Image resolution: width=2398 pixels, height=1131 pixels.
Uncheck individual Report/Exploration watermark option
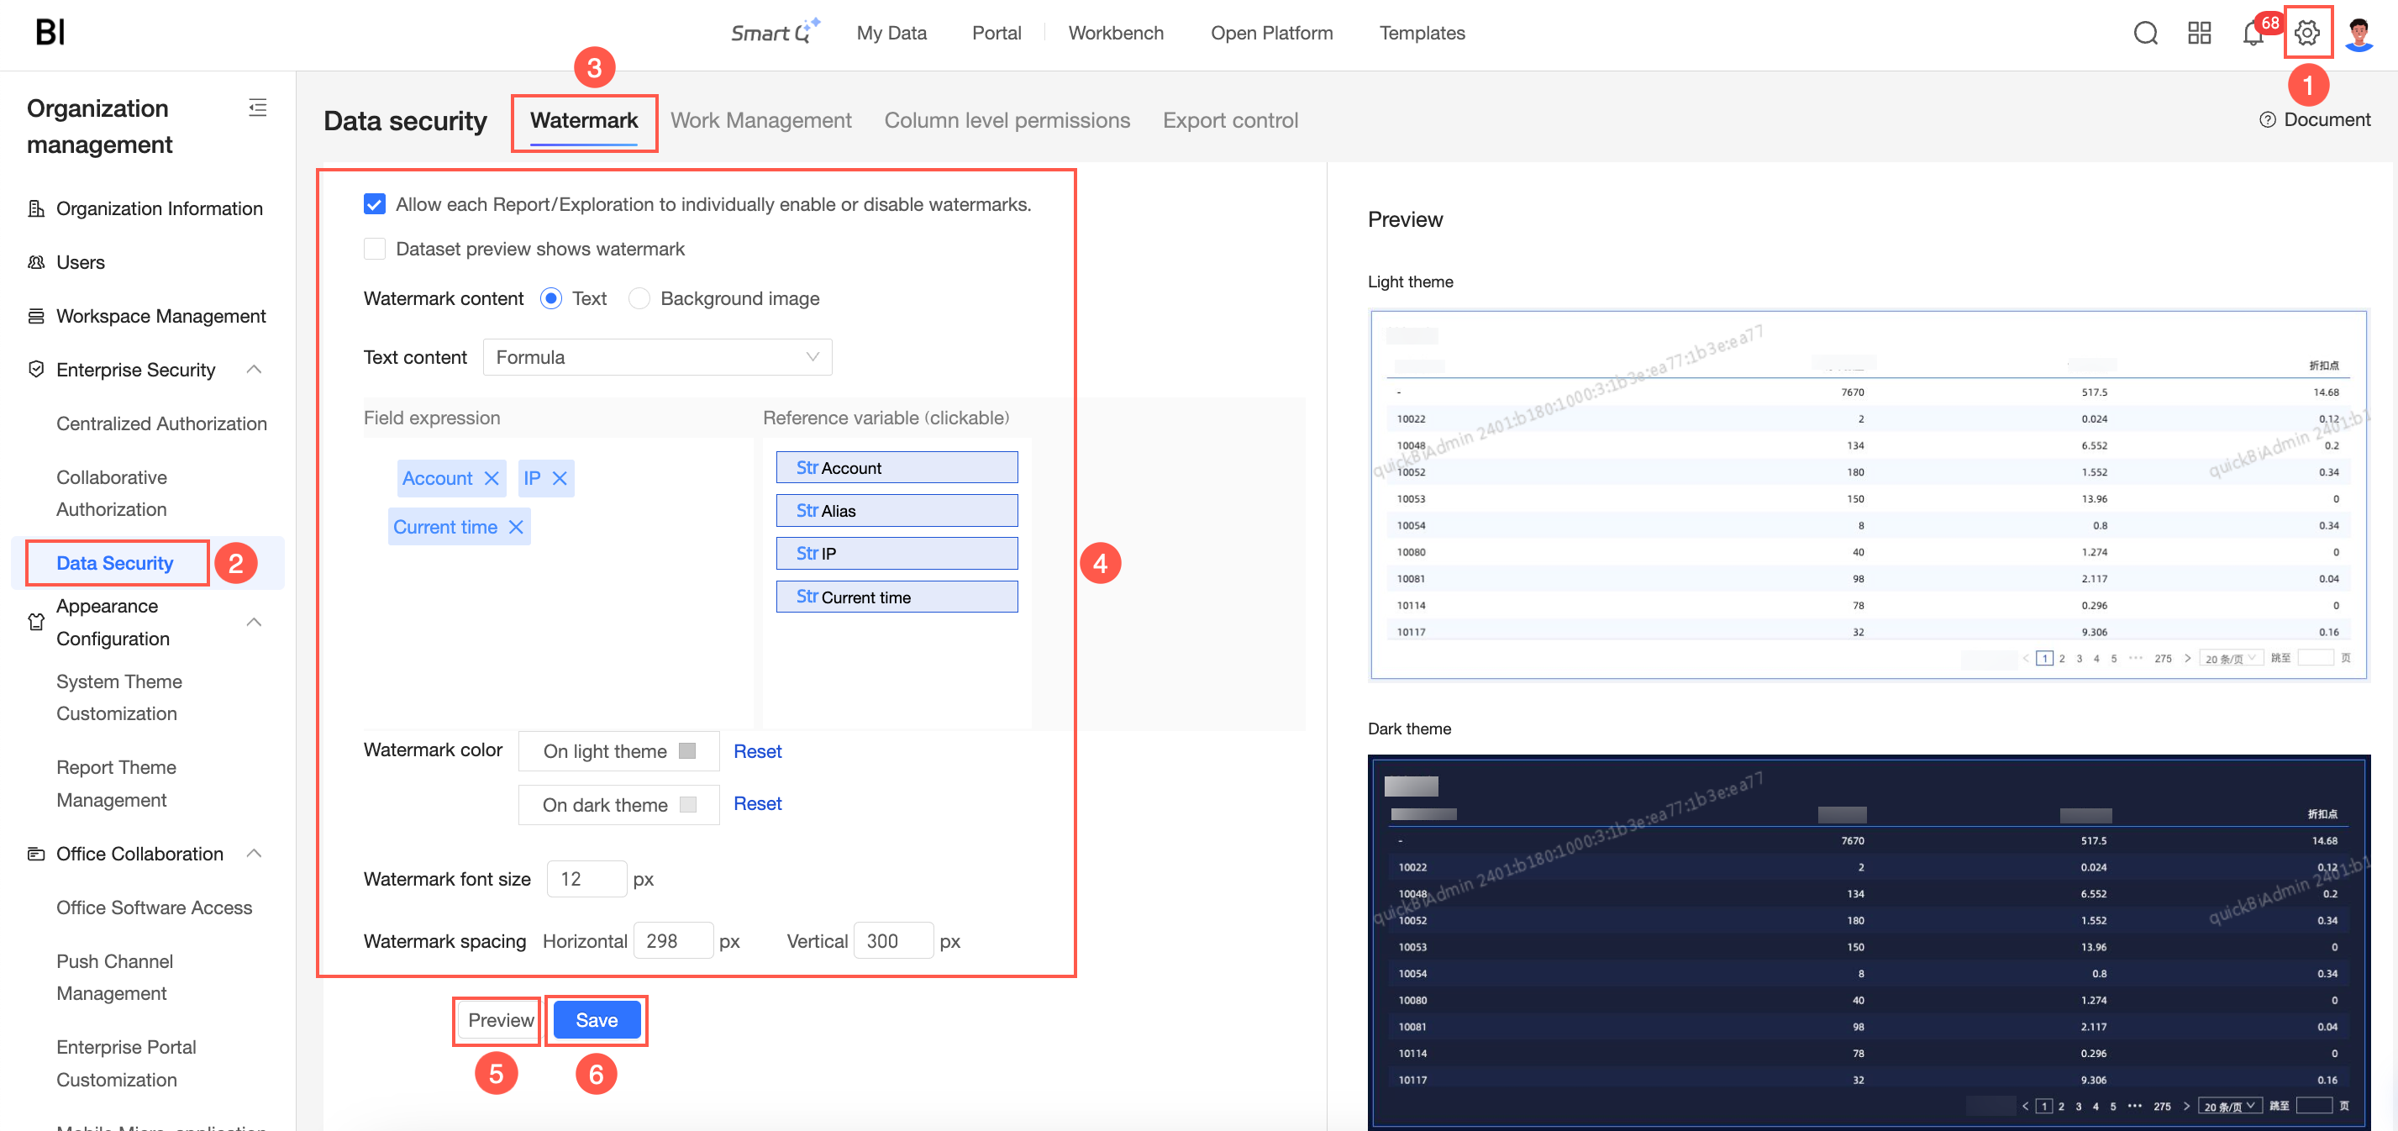[374, 205]
